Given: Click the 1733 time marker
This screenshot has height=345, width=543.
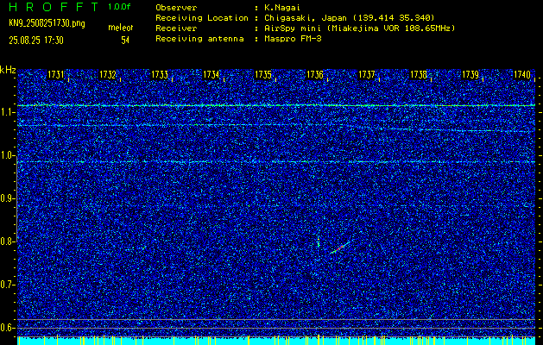Looking at the screenshot, I should coord(160,74).
